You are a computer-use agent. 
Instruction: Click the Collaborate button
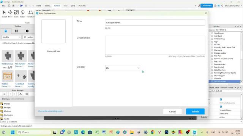[207, 6]
